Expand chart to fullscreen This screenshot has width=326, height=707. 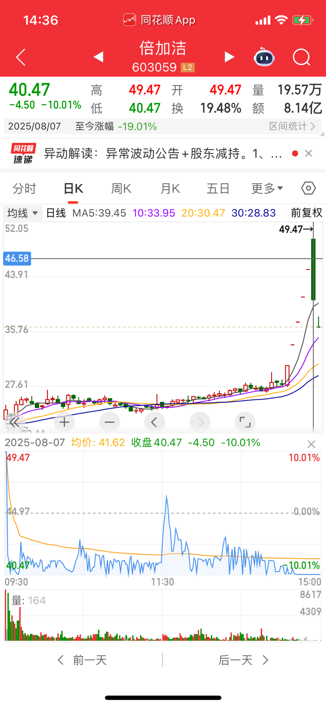pyautogui.click(x=245, y=422)
